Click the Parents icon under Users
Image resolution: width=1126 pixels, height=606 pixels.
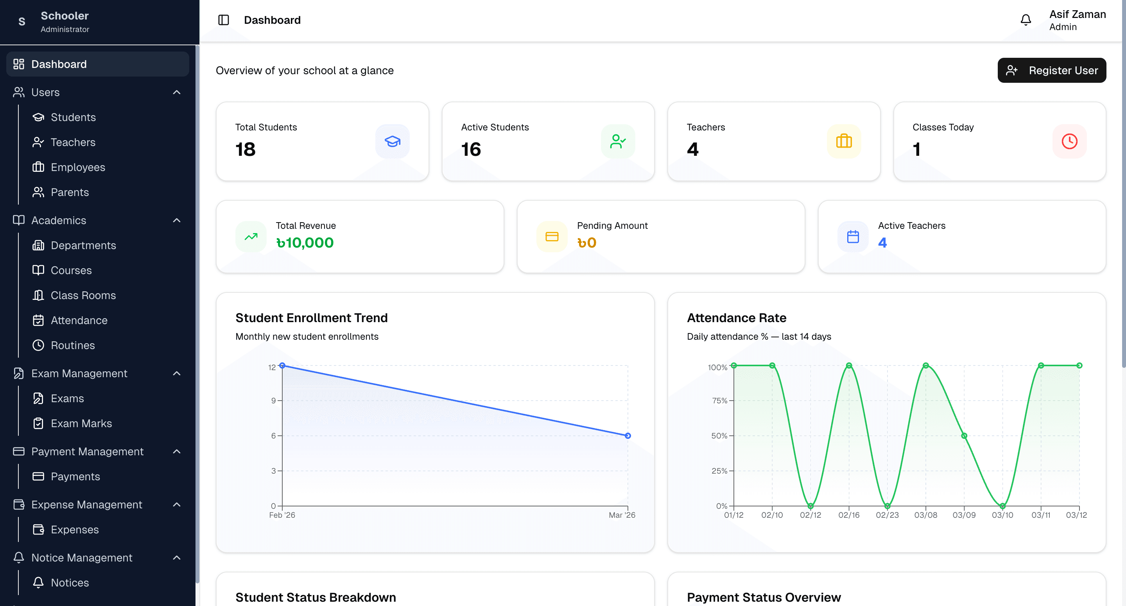click(x=38, y=192)
